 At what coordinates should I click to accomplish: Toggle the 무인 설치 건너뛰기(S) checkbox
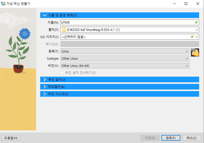pos(62,72)
